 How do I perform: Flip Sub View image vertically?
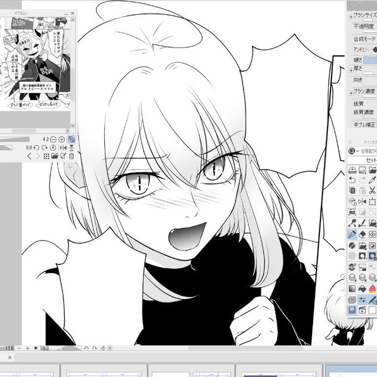(x=72, y=147)
